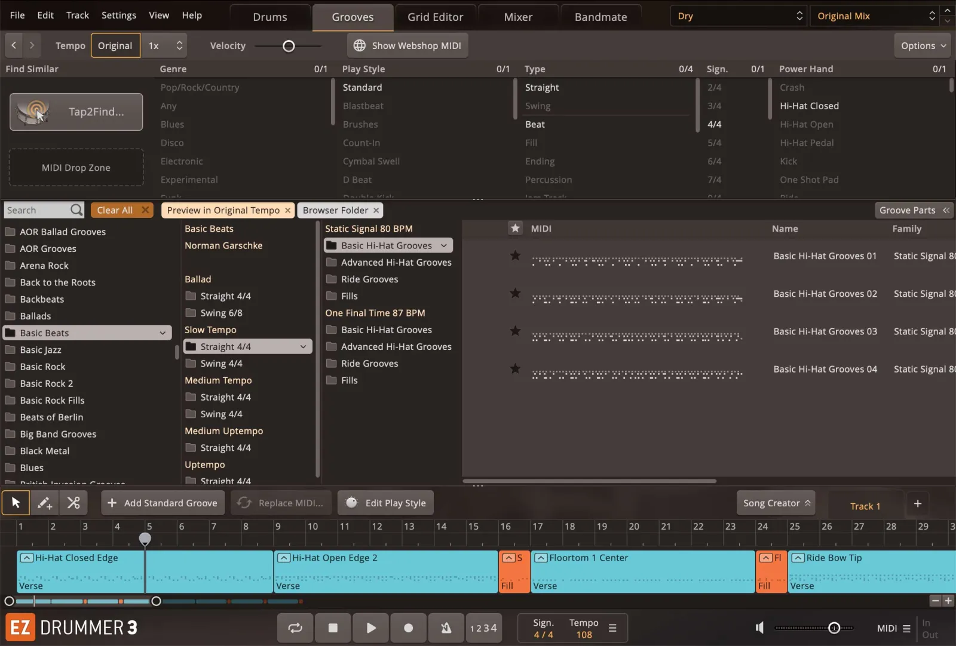956x646 pixels.
Task: Adjust the Velocity slider knob
Action: click(x=289, y=46)
